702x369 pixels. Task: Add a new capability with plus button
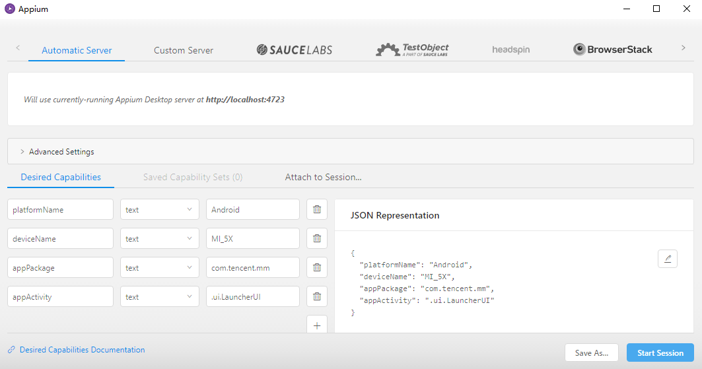(317, 325)
